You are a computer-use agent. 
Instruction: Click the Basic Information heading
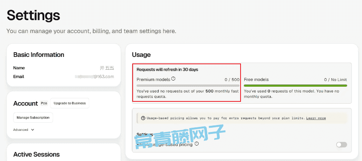pos(39,55)
